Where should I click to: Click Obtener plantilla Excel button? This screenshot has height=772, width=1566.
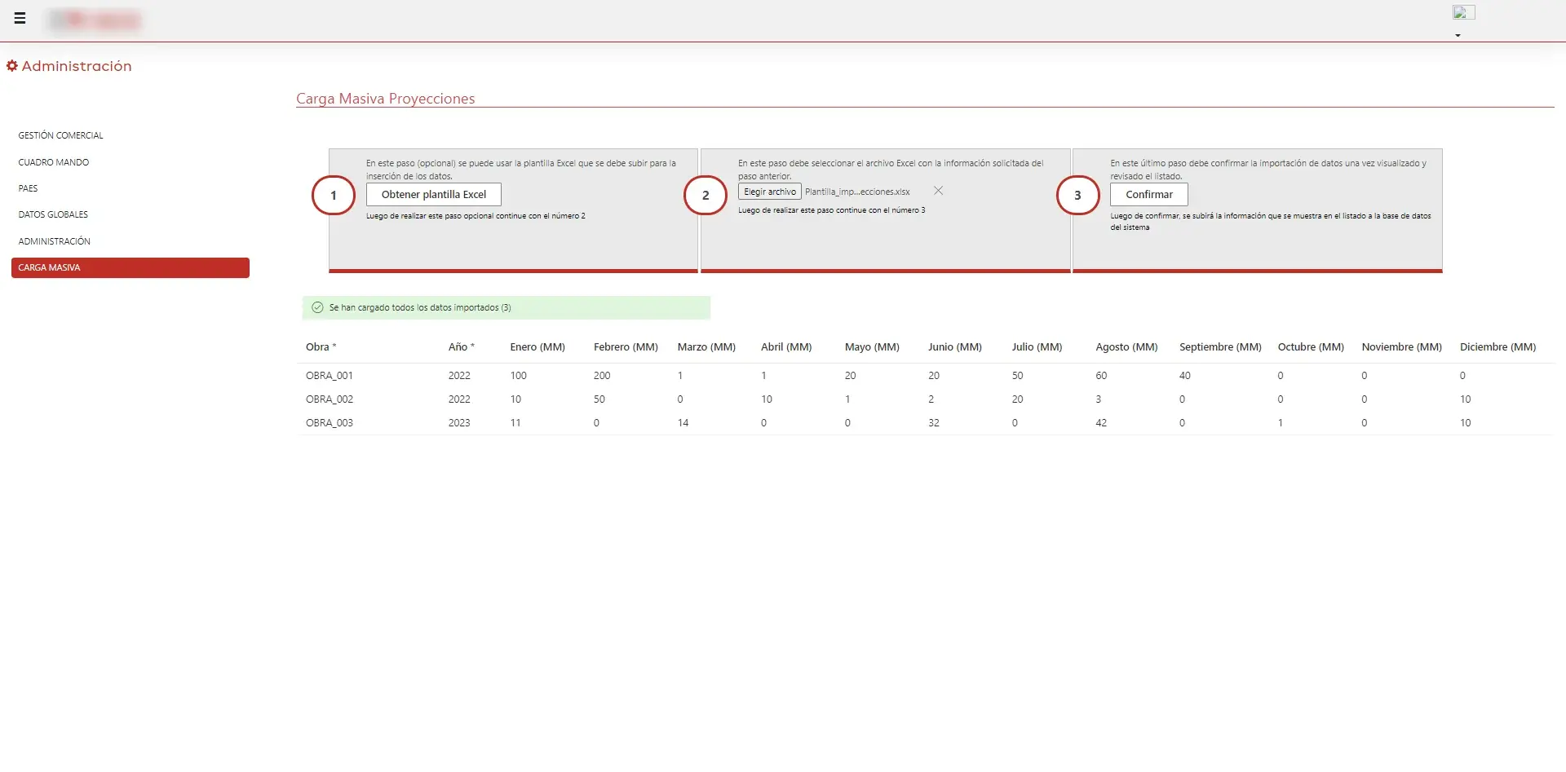tap(434, 194)
